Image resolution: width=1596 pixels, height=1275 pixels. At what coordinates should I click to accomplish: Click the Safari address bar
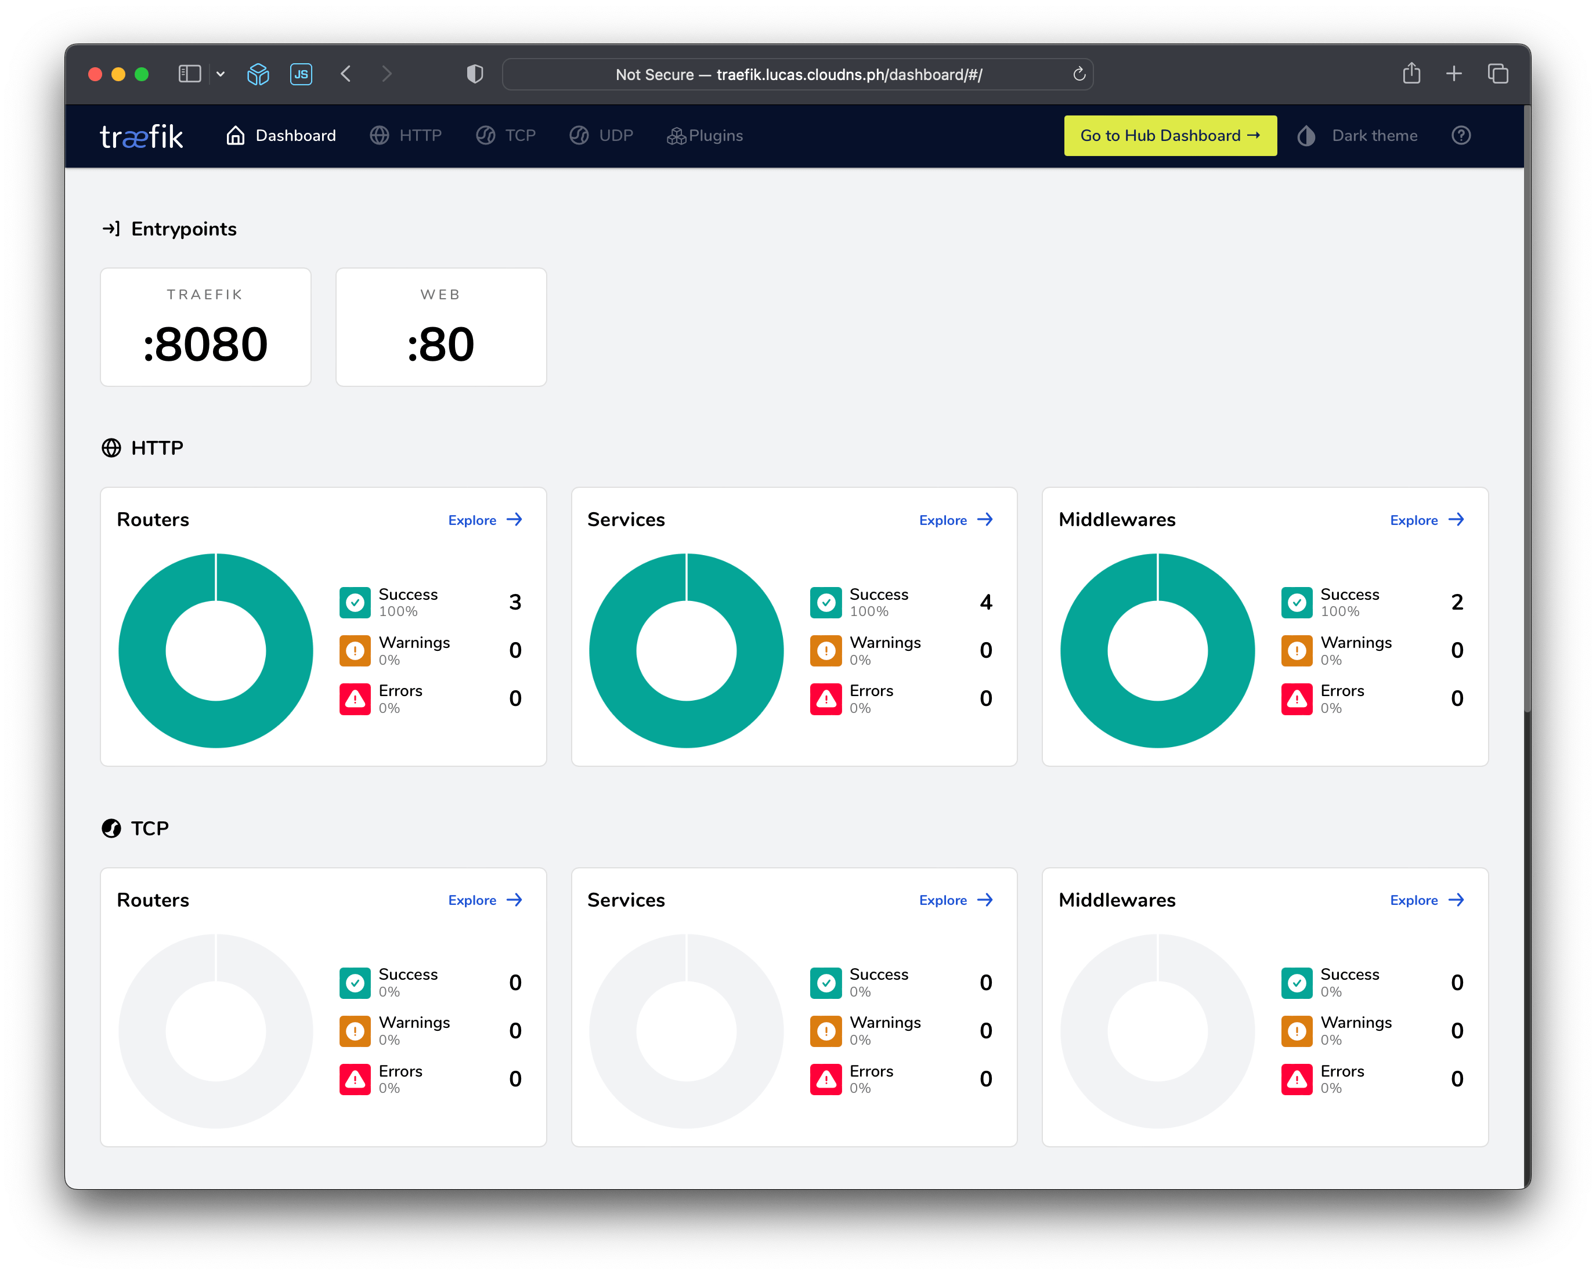(798, 75)
